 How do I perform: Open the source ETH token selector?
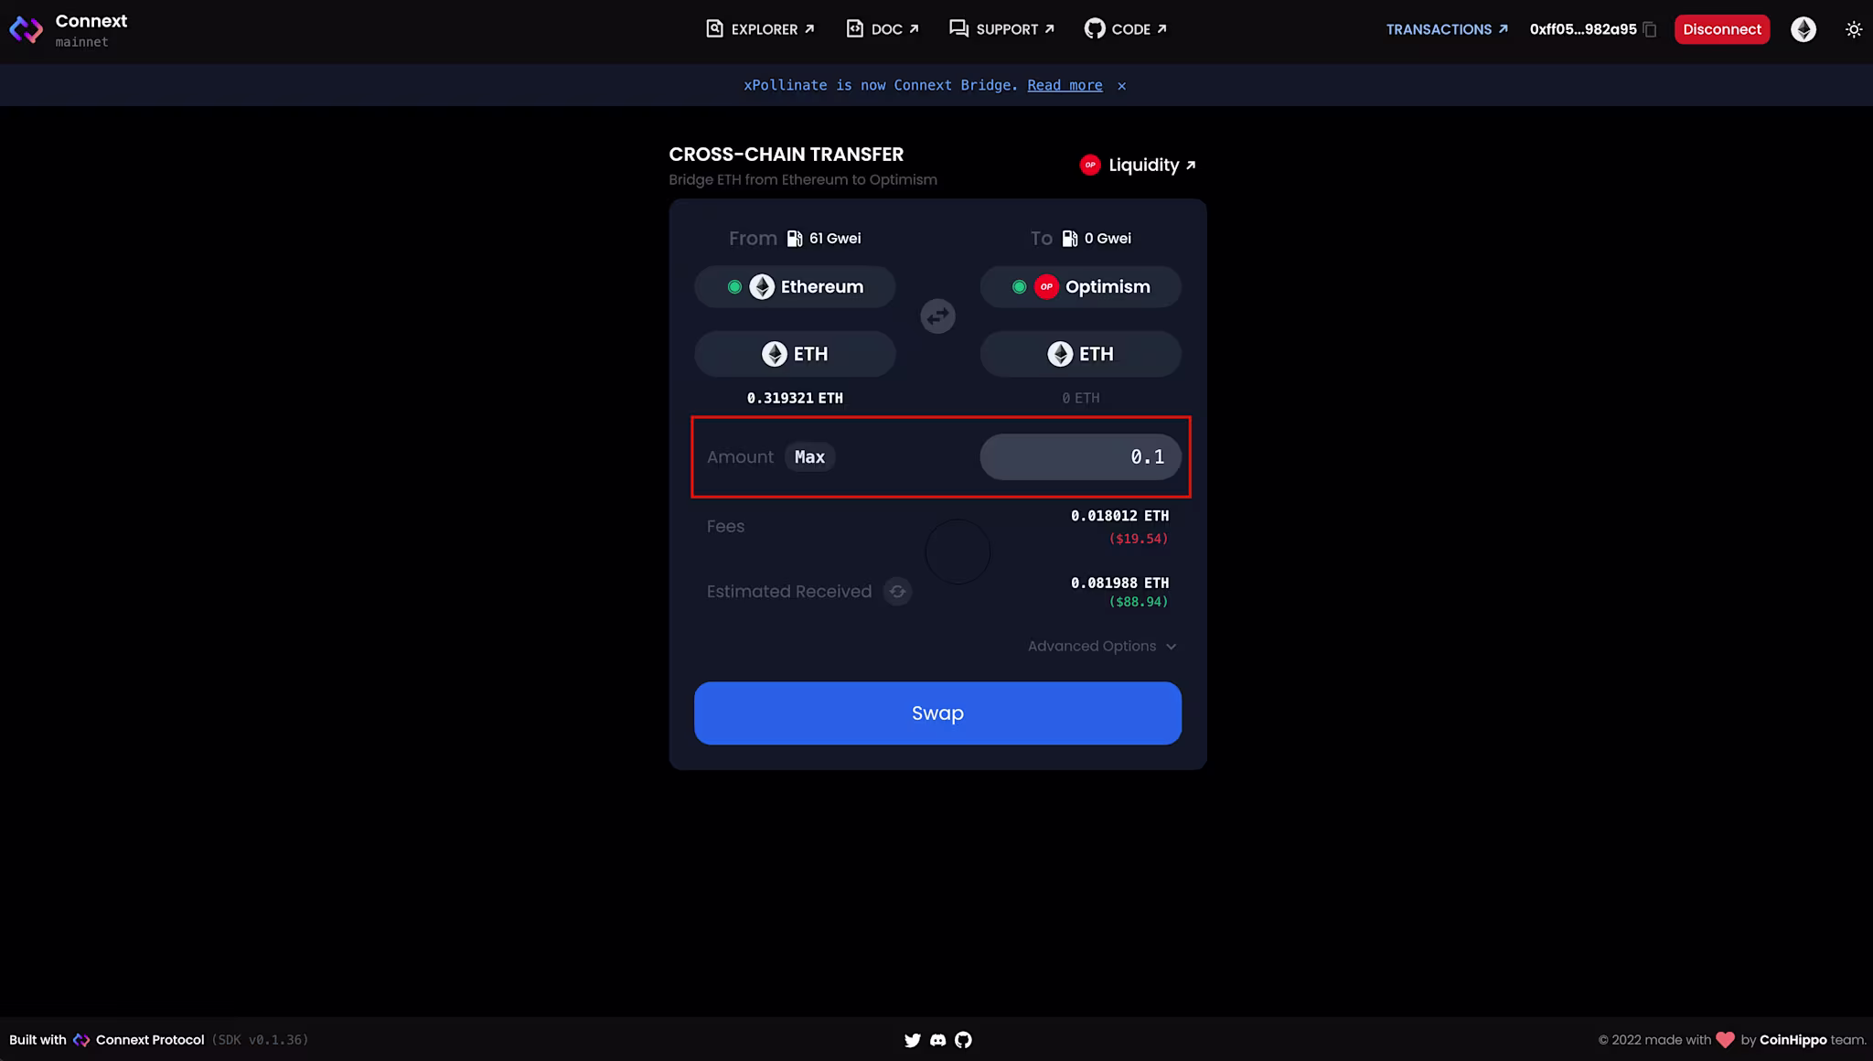pos(795,354)
